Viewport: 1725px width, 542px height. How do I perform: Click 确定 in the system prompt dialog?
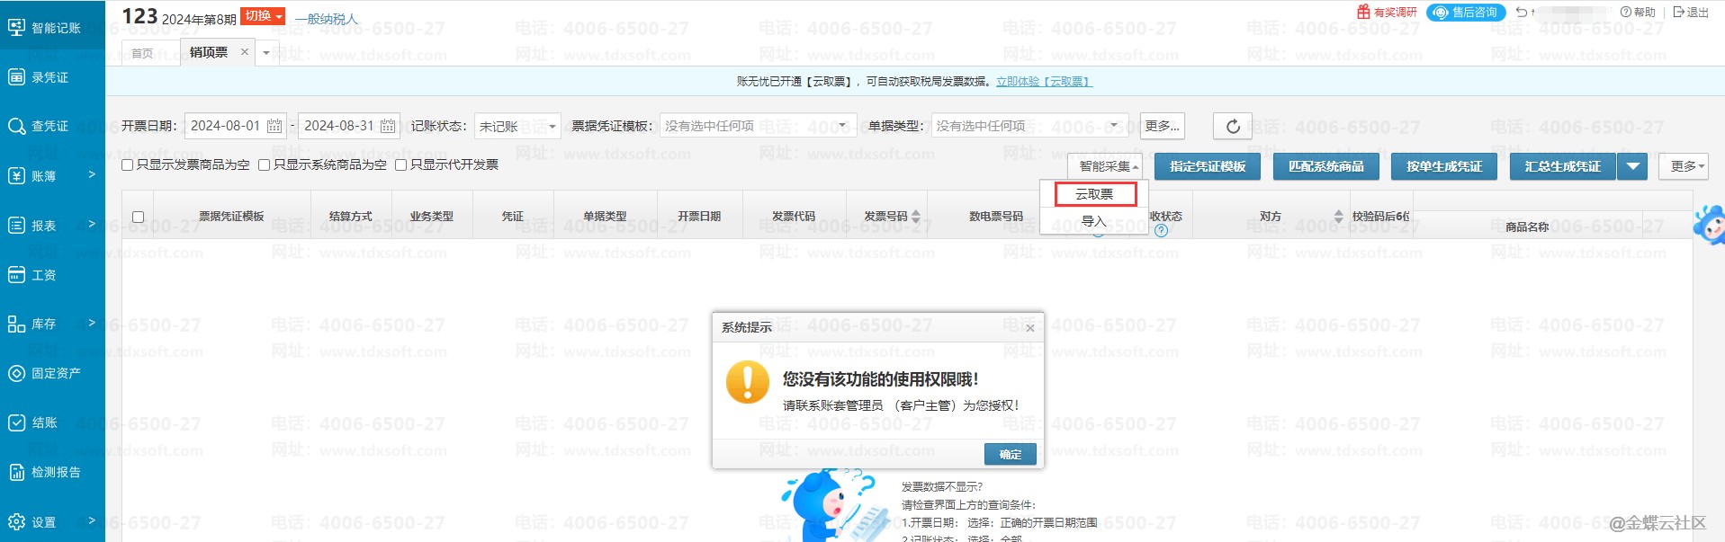pyautogui.click(x=1010, y=455)
